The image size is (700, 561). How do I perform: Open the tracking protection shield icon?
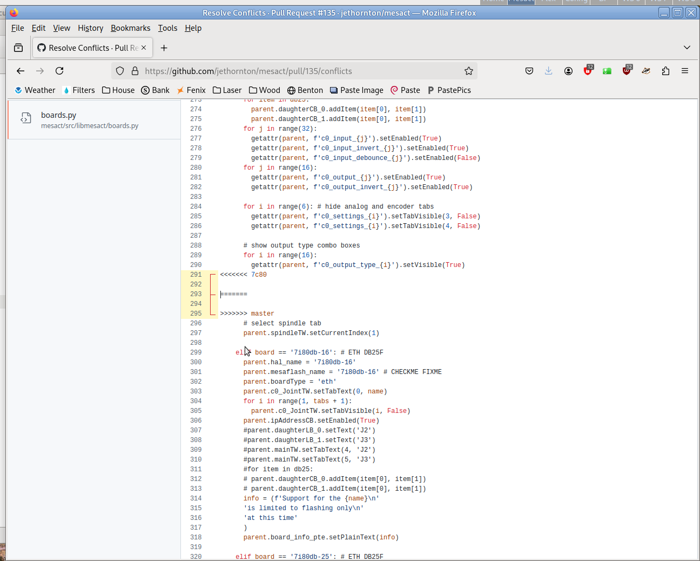[x=120, y=71]
